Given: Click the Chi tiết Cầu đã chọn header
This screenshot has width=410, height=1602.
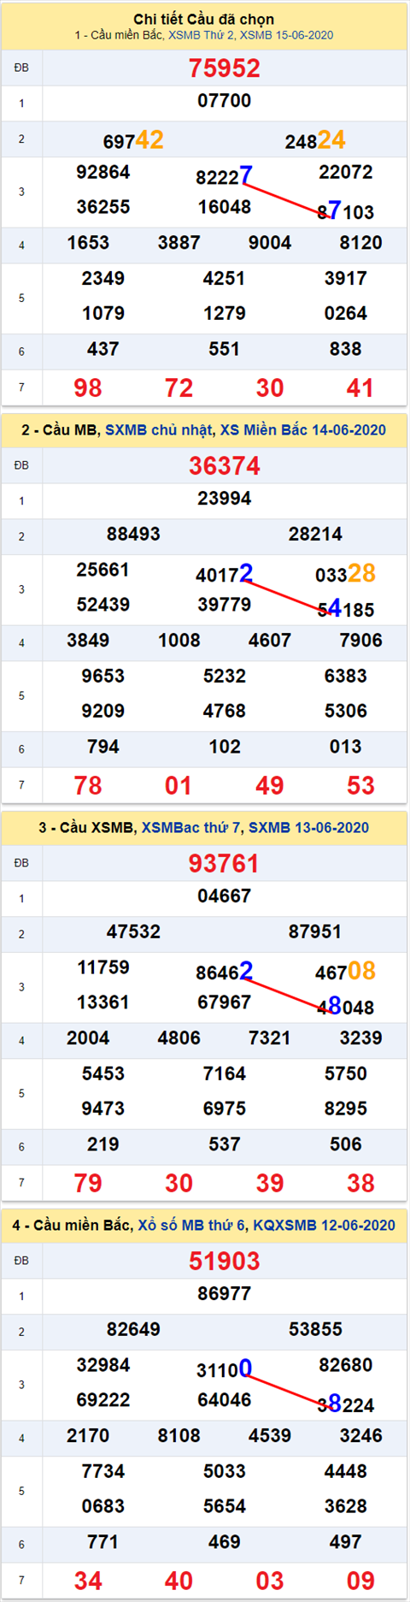Looking at the screenshot, I should click(204, 20).
